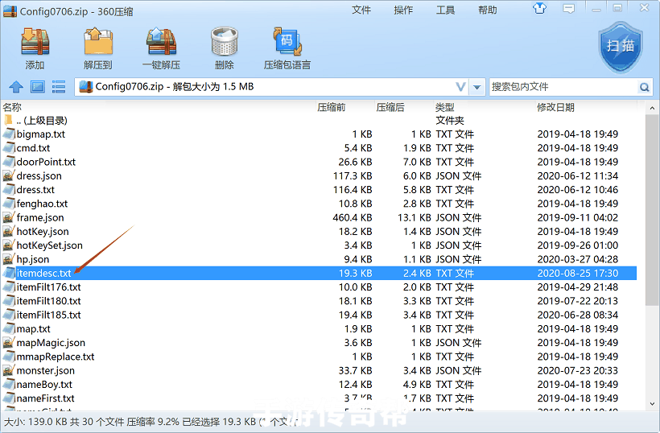660x433 pixels.
Task: Sort by the 修改日期 column header
Action: pyautogui.click(x=555, y=107)
